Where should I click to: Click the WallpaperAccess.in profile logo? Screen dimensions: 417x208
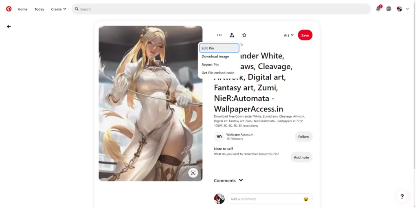tap(219, 136)
